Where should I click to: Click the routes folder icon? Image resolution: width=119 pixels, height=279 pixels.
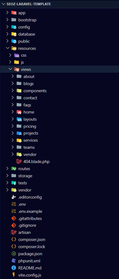(14, 169)
